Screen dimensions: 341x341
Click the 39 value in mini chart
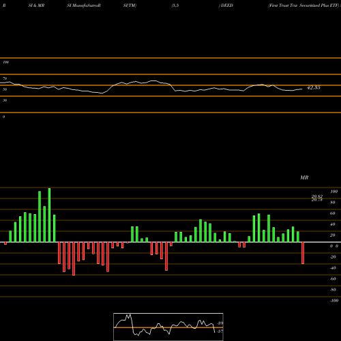click(x=220, y=323)
